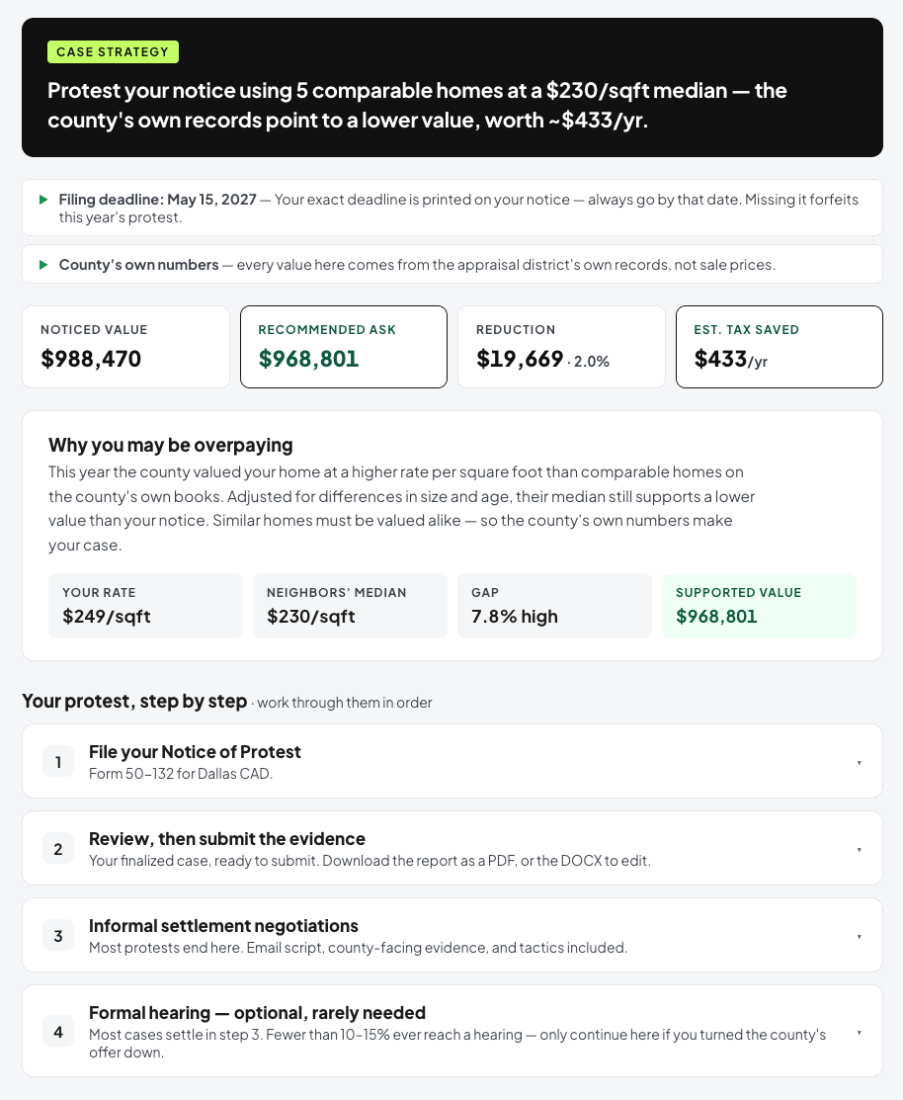The width and height of the screenshot is (903, 1100).
Task: Click the step number 1 badge
Action: coord(58,762)
